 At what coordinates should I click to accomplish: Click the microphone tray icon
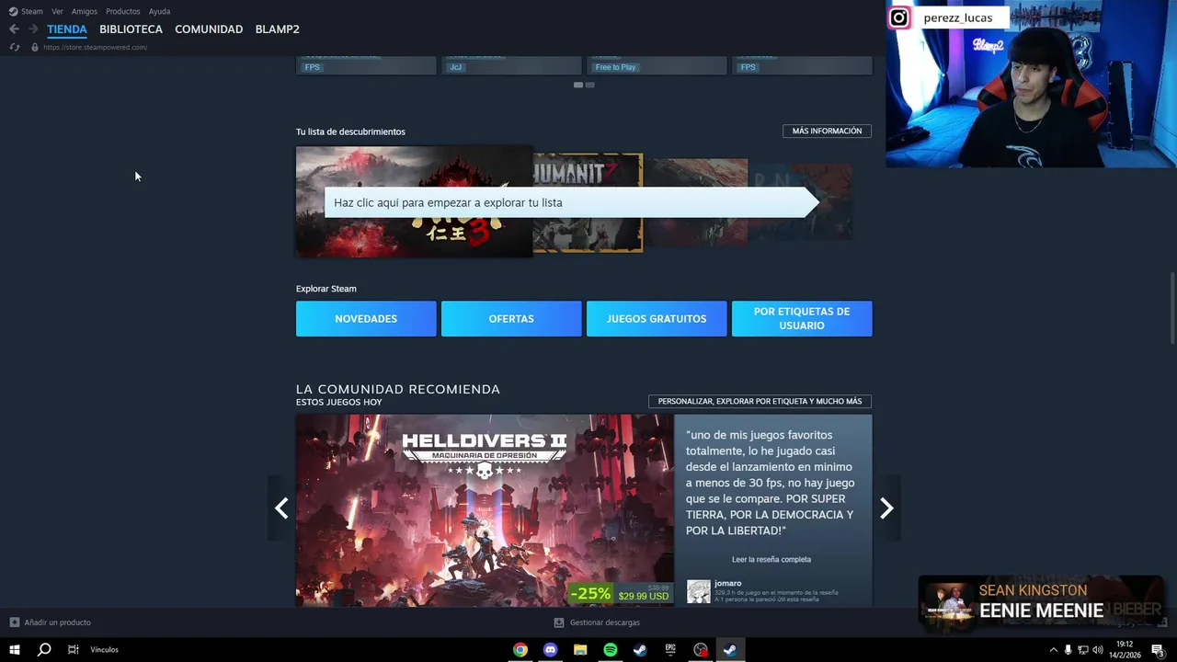pos(1068,650)
